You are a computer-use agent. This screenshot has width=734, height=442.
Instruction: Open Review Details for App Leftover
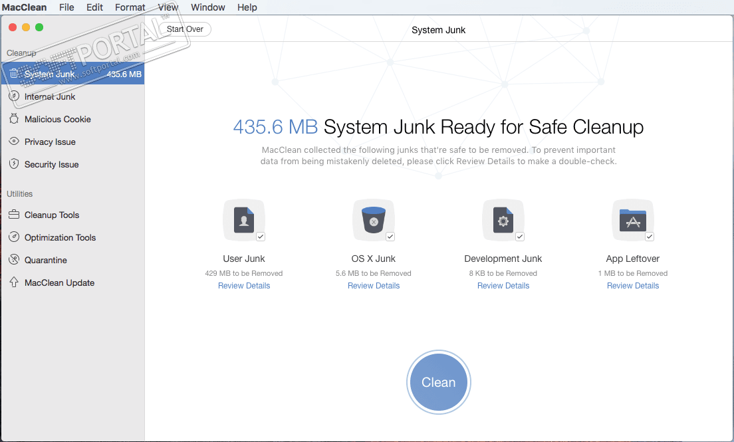pos(633,286)
